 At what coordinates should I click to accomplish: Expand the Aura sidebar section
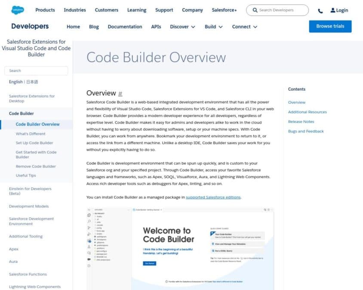click(x=13, y=262)
